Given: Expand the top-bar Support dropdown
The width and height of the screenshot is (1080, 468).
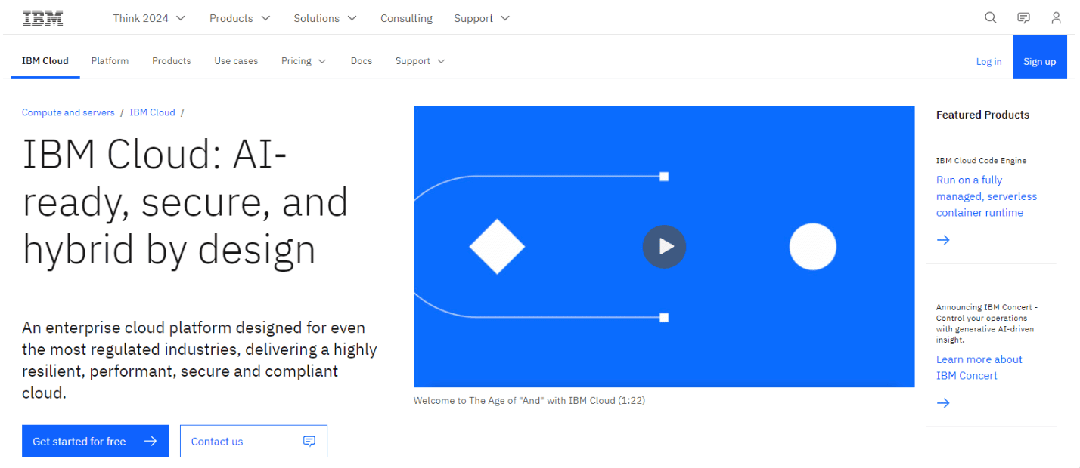Looking at the screenshot, I should [482, 18].
